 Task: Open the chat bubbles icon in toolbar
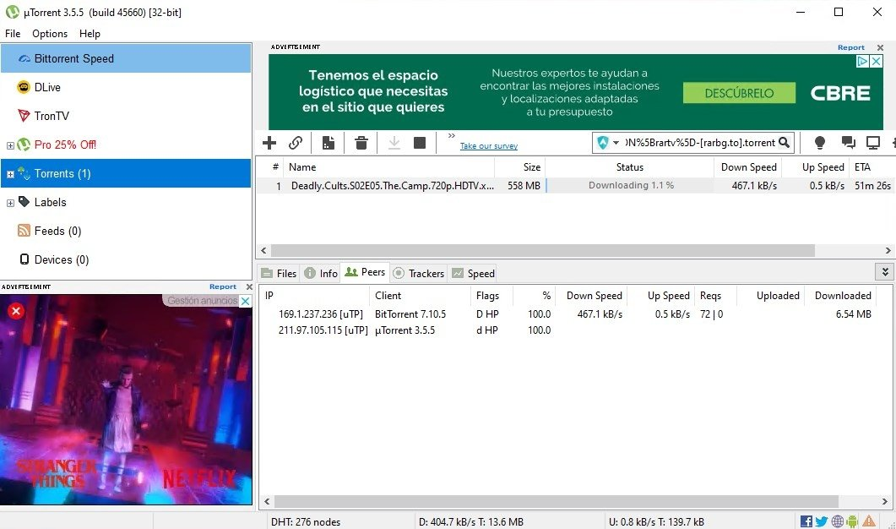pyautogui.click(x=849, y=143)
